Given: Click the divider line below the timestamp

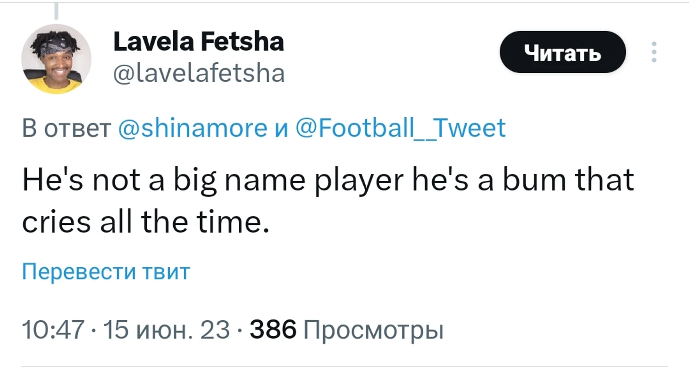Looking at the screenshot, I should click(345, 366).
